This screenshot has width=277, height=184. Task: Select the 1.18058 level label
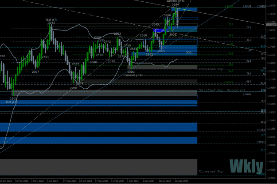click(247, 94)
